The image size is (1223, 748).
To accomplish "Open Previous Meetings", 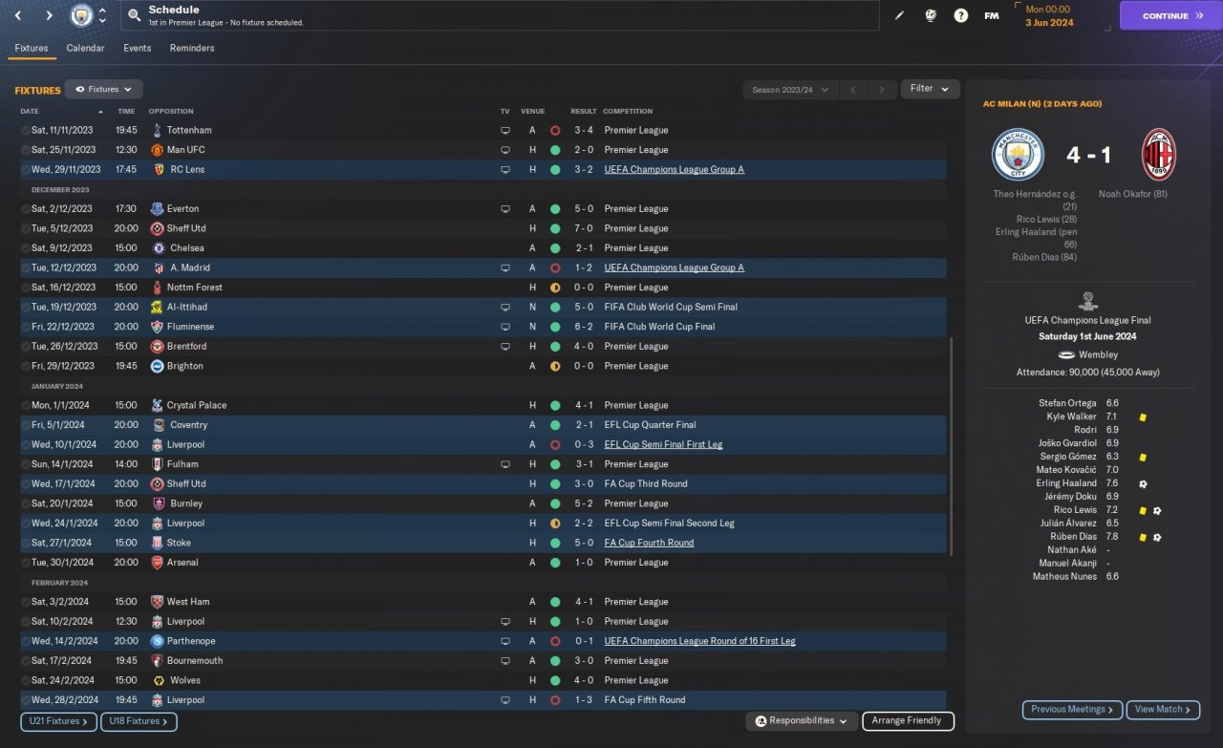I will coord(1072,710).
